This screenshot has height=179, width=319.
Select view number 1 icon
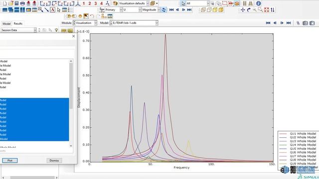[84, 3]
